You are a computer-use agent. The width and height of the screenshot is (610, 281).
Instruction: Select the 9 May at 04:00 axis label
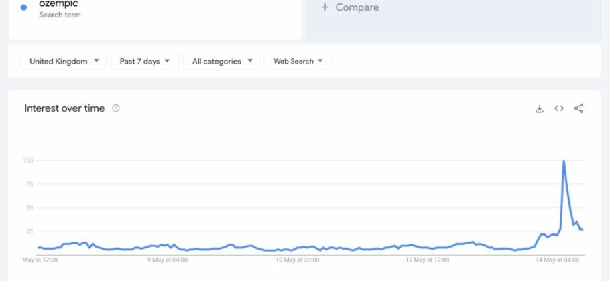click(168, 260)
